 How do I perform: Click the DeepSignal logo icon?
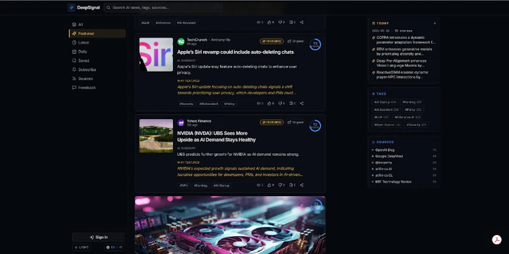click(71, 8)
